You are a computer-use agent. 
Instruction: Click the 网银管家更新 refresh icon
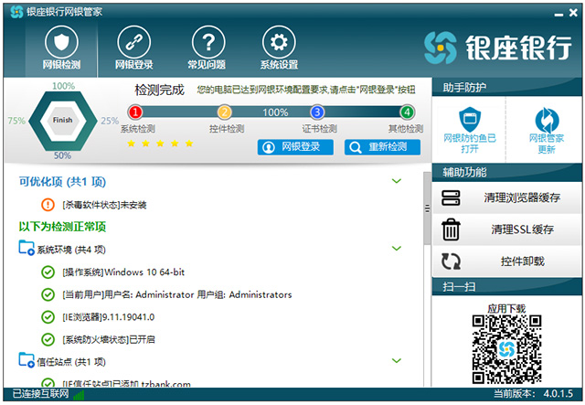coord(547,120)
